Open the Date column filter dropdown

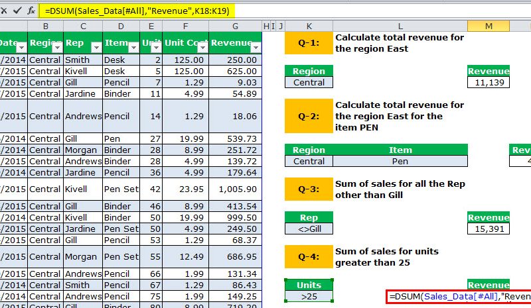pos(22,48)
